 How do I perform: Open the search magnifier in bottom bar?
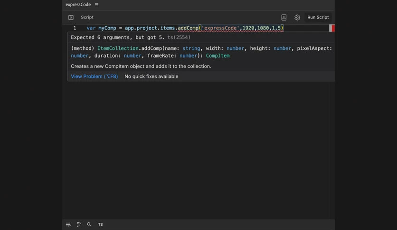coord(89,224)
